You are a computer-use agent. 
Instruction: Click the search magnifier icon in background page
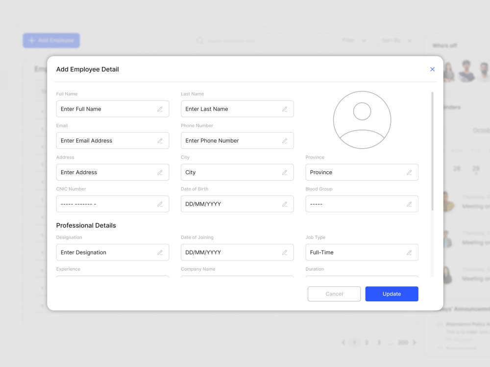click(200, 41)
